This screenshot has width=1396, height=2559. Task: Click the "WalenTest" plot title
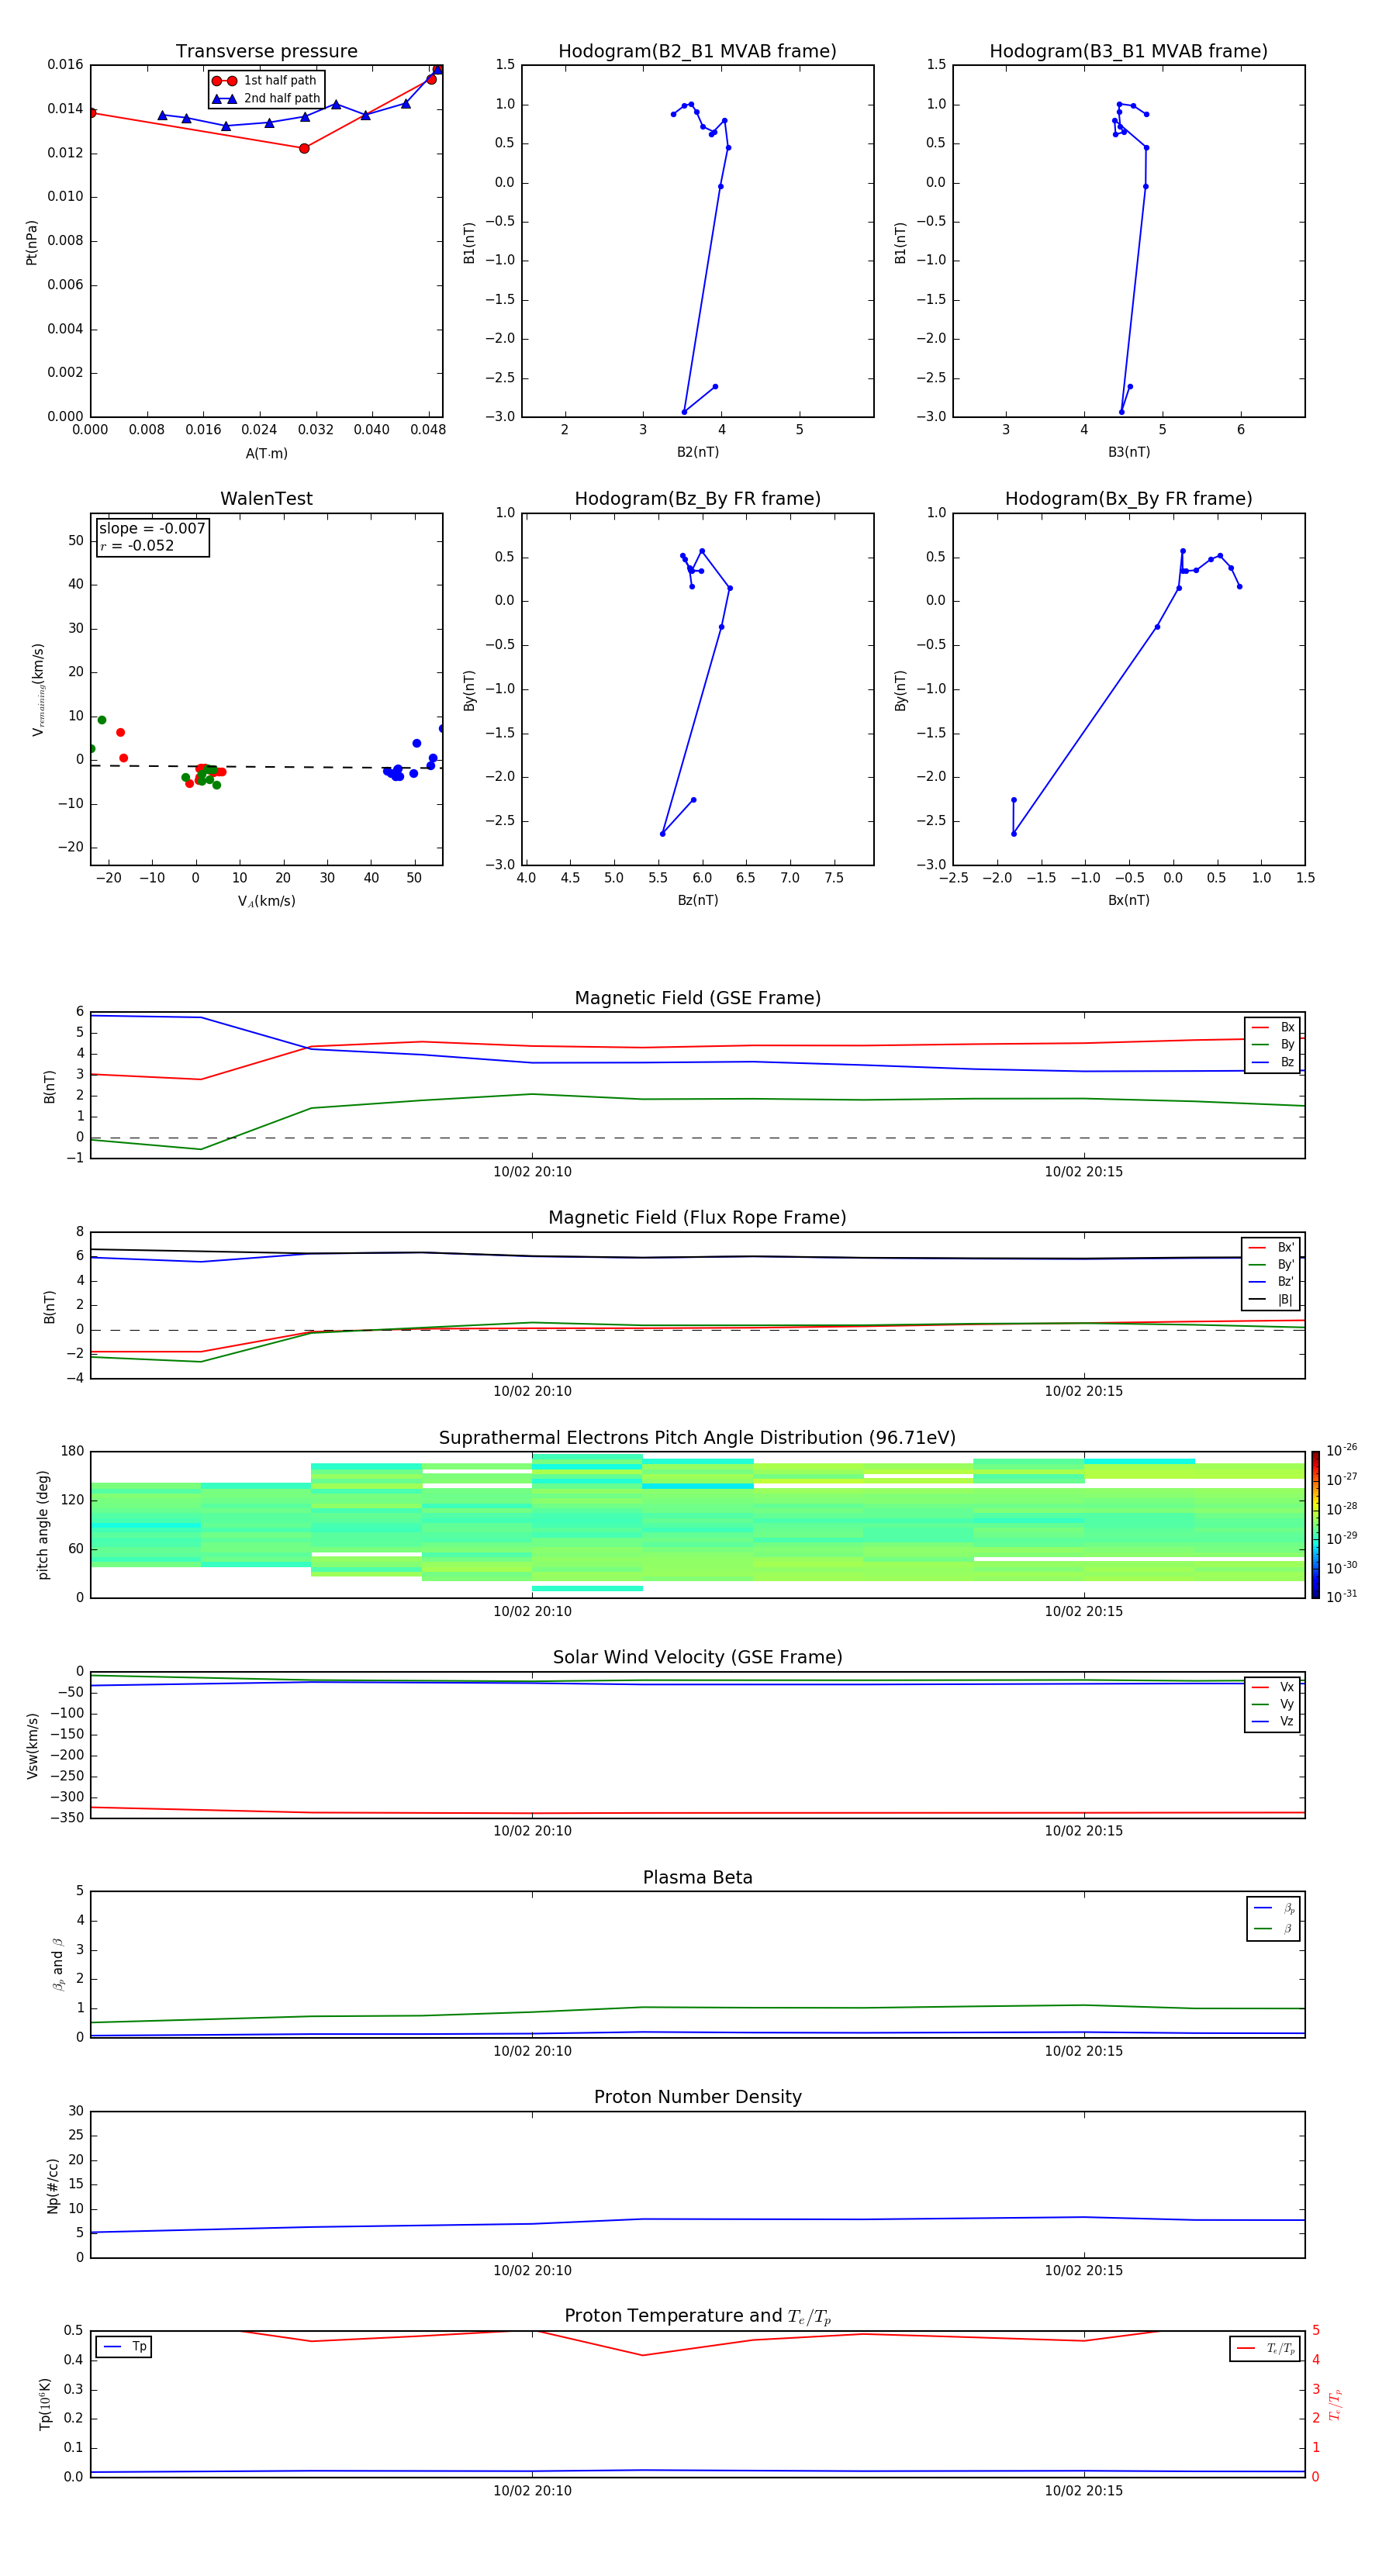click(266, 499)
